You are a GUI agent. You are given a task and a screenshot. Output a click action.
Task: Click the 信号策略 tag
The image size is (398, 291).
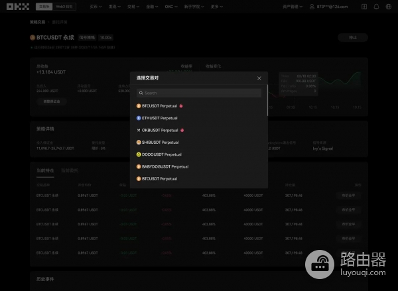click(87, 38)
